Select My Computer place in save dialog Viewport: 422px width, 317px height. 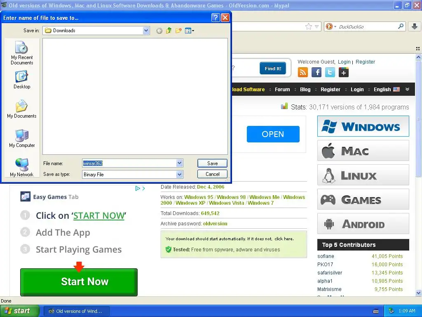pos(22,139)
